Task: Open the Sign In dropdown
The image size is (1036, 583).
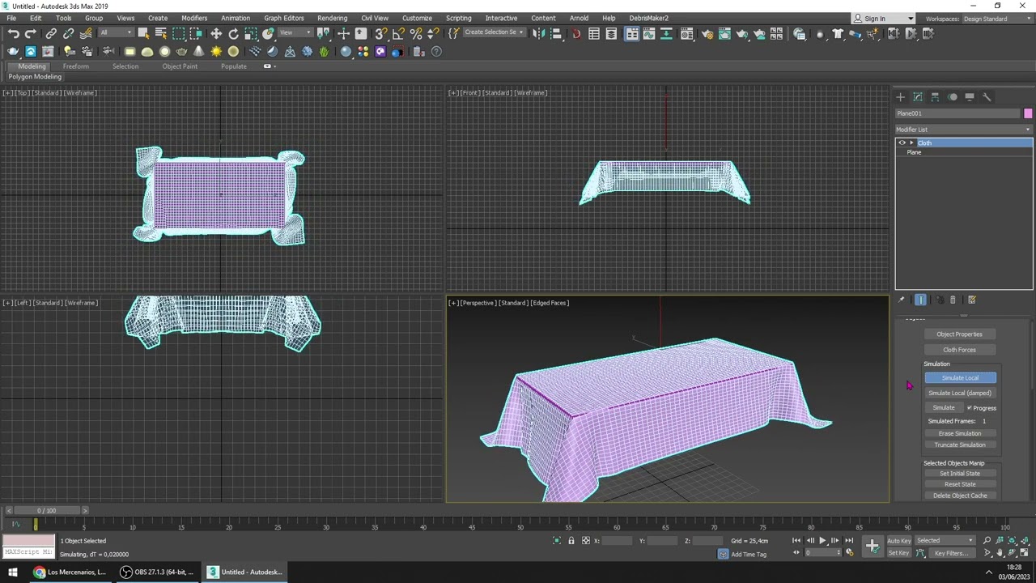Action: (x=883, y=19)
